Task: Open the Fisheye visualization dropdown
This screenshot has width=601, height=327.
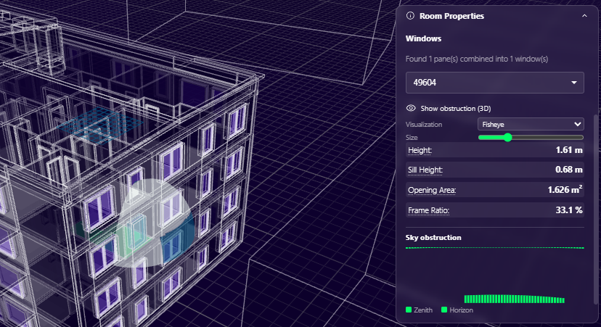Action: [x=531, y=124]
